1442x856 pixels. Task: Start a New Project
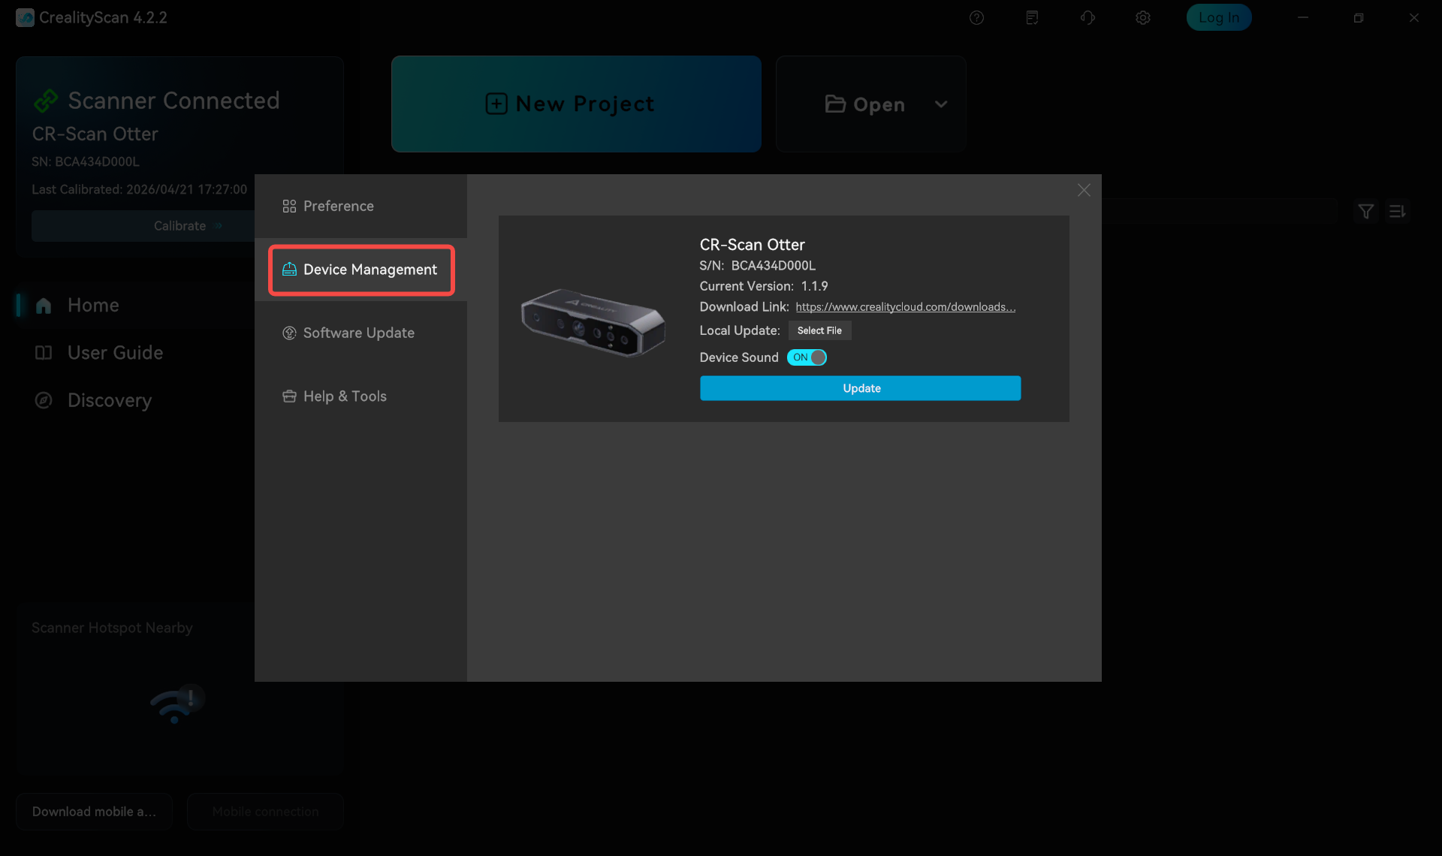[x=576, y=104]
